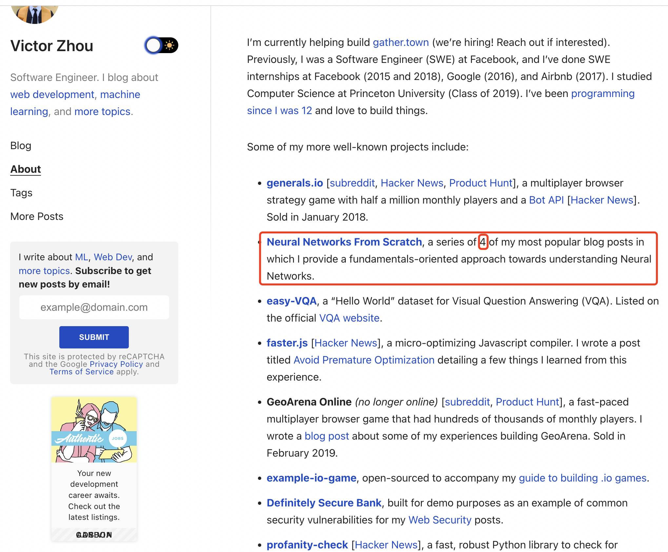Go to the Blog page

[x=21, y=146]
